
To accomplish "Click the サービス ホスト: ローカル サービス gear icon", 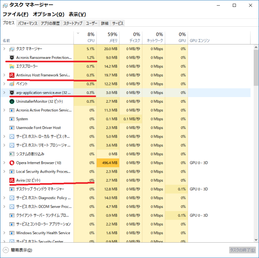I will click(12, 136).
